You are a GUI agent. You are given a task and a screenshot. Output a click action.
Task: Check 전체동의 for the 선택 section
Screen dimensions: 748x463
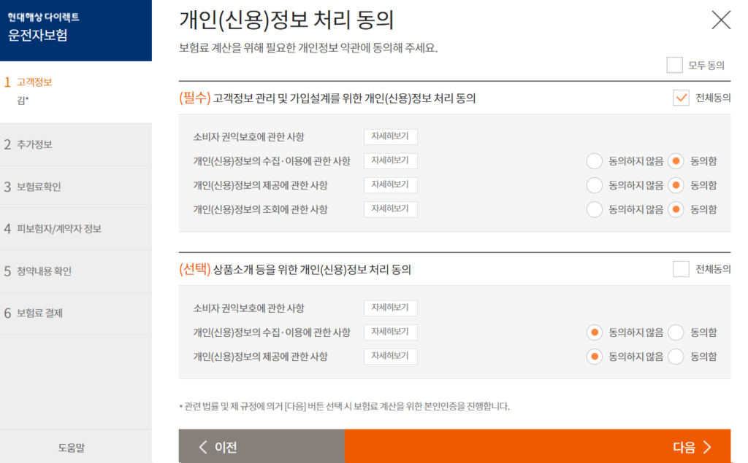pyautogui.click(x=681, y=269)
